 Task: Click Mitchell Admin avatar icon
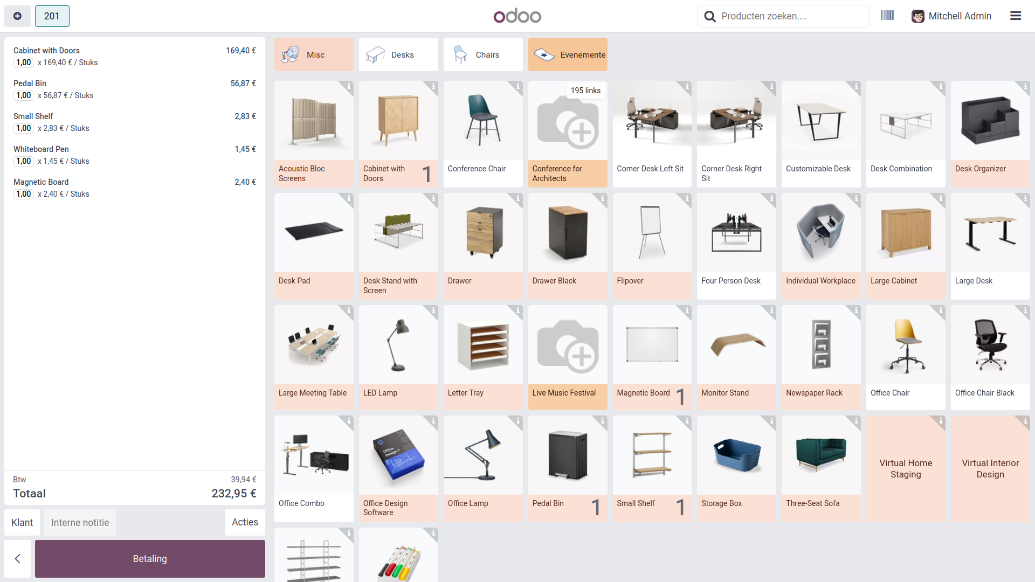coord(917,16)
